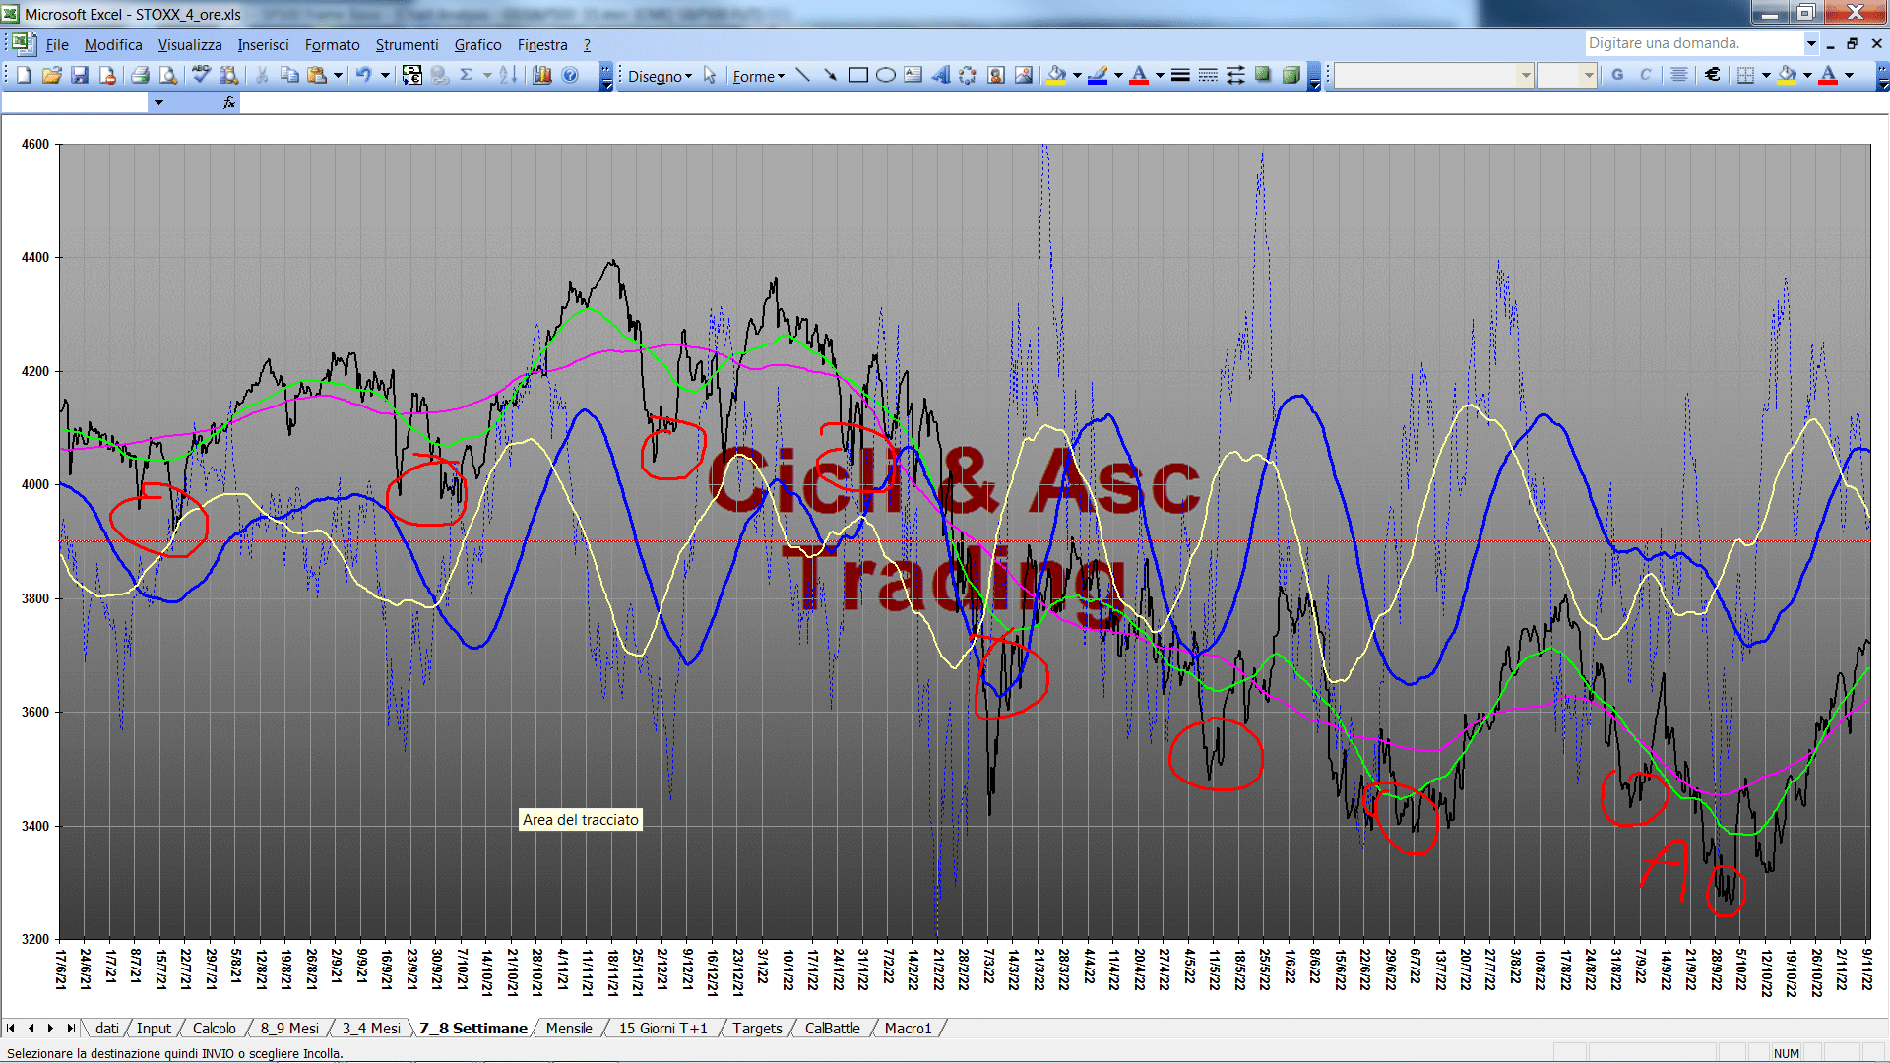The height and width of the screenshot is (1063, 1890).
Task: Choose the Select Objects arrow pointer
Action: pyautogui.click(x=710, y=76)
